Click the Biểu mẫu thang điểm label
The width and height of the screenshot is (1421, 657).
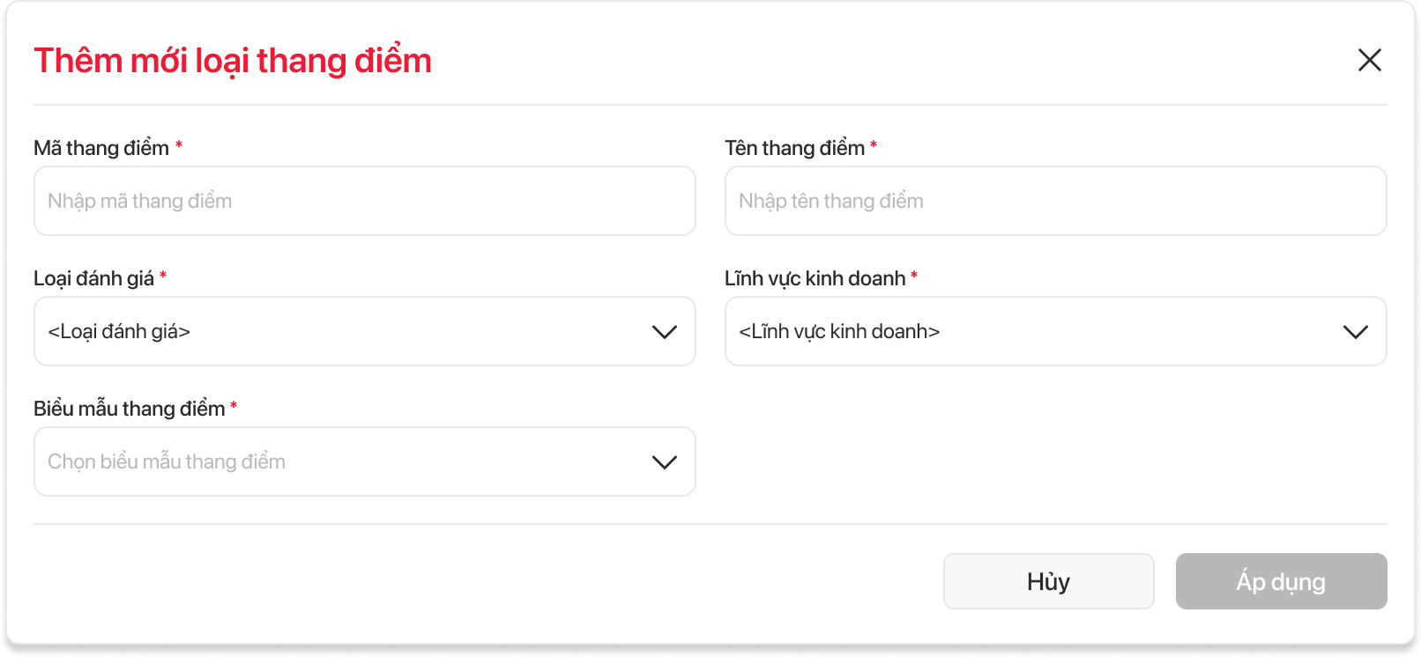click(129, 409)
